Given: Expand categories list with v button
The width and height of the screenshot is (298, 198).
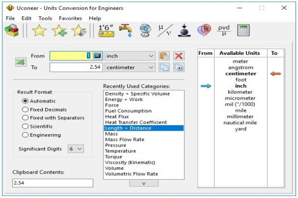Looking at the screenshot, I should click(144, 183).
